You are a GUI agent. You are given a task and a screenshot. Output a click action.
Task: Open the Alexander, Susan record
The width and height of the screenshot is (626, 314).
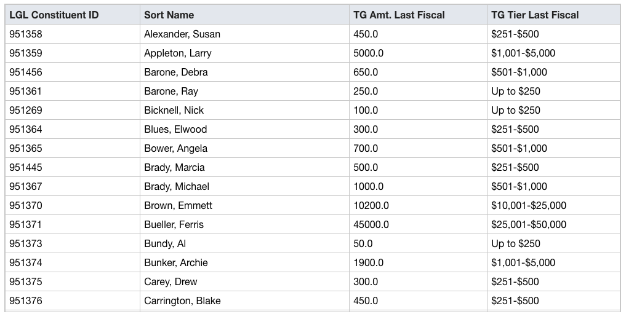click(182, 34)
